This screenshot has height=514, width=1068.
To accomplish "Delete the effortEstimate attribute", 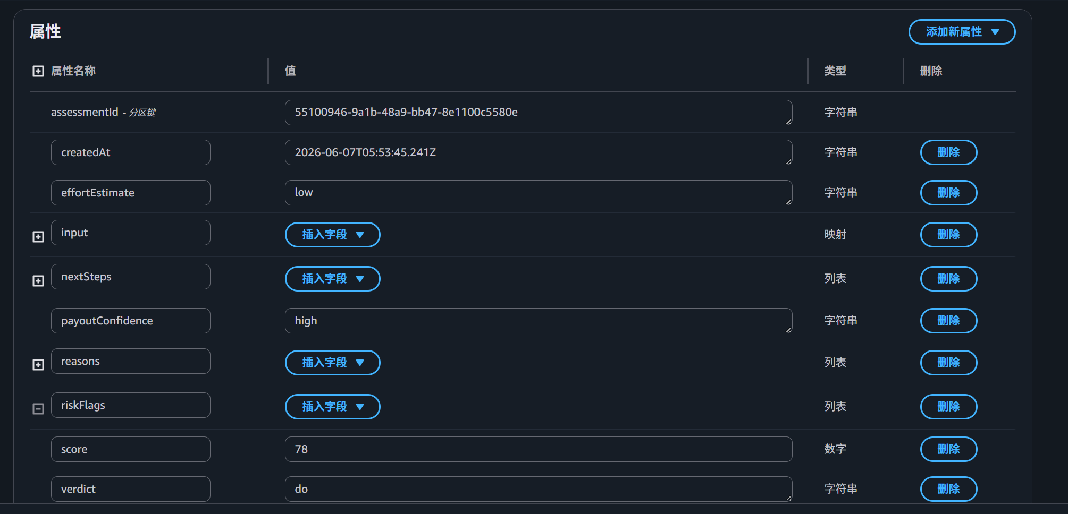I will 948,193.
